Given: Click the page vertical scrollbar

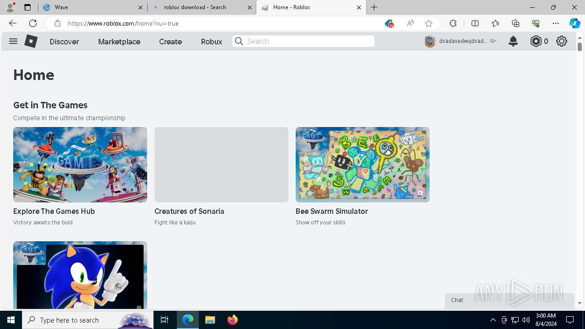Looking at the screenshot, I should pos(580,47).
